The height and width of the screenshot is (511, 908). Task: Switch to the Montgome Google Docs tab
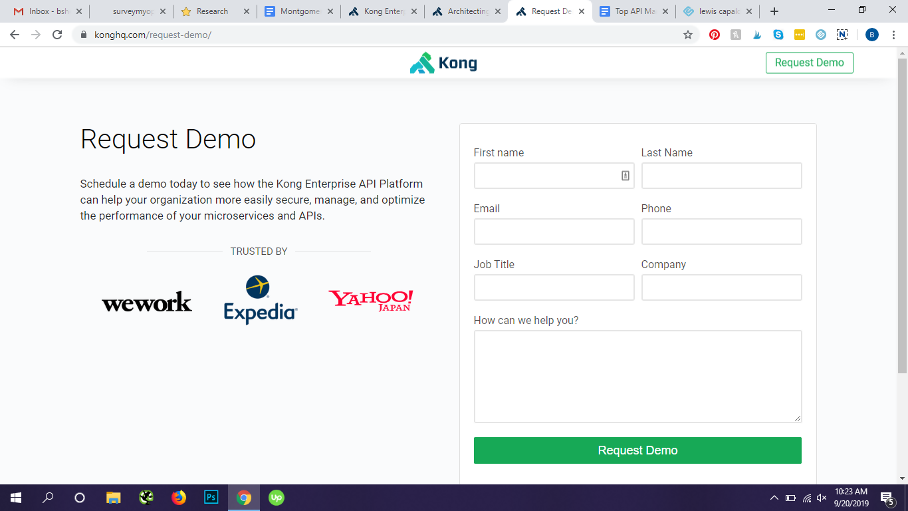298,11
